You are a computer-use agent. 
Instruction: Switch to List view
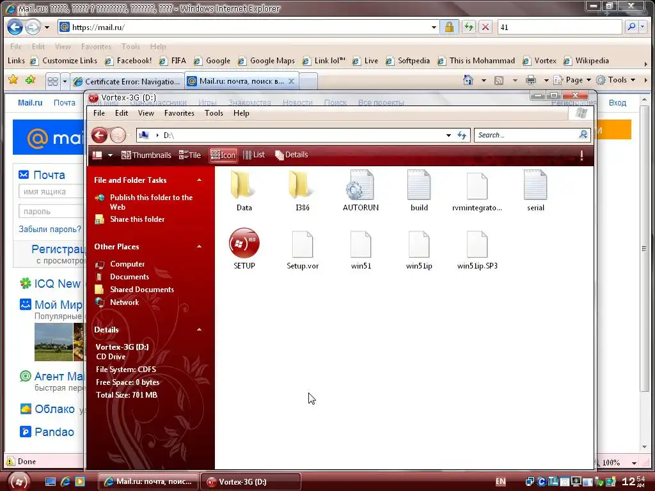(253, 155)
